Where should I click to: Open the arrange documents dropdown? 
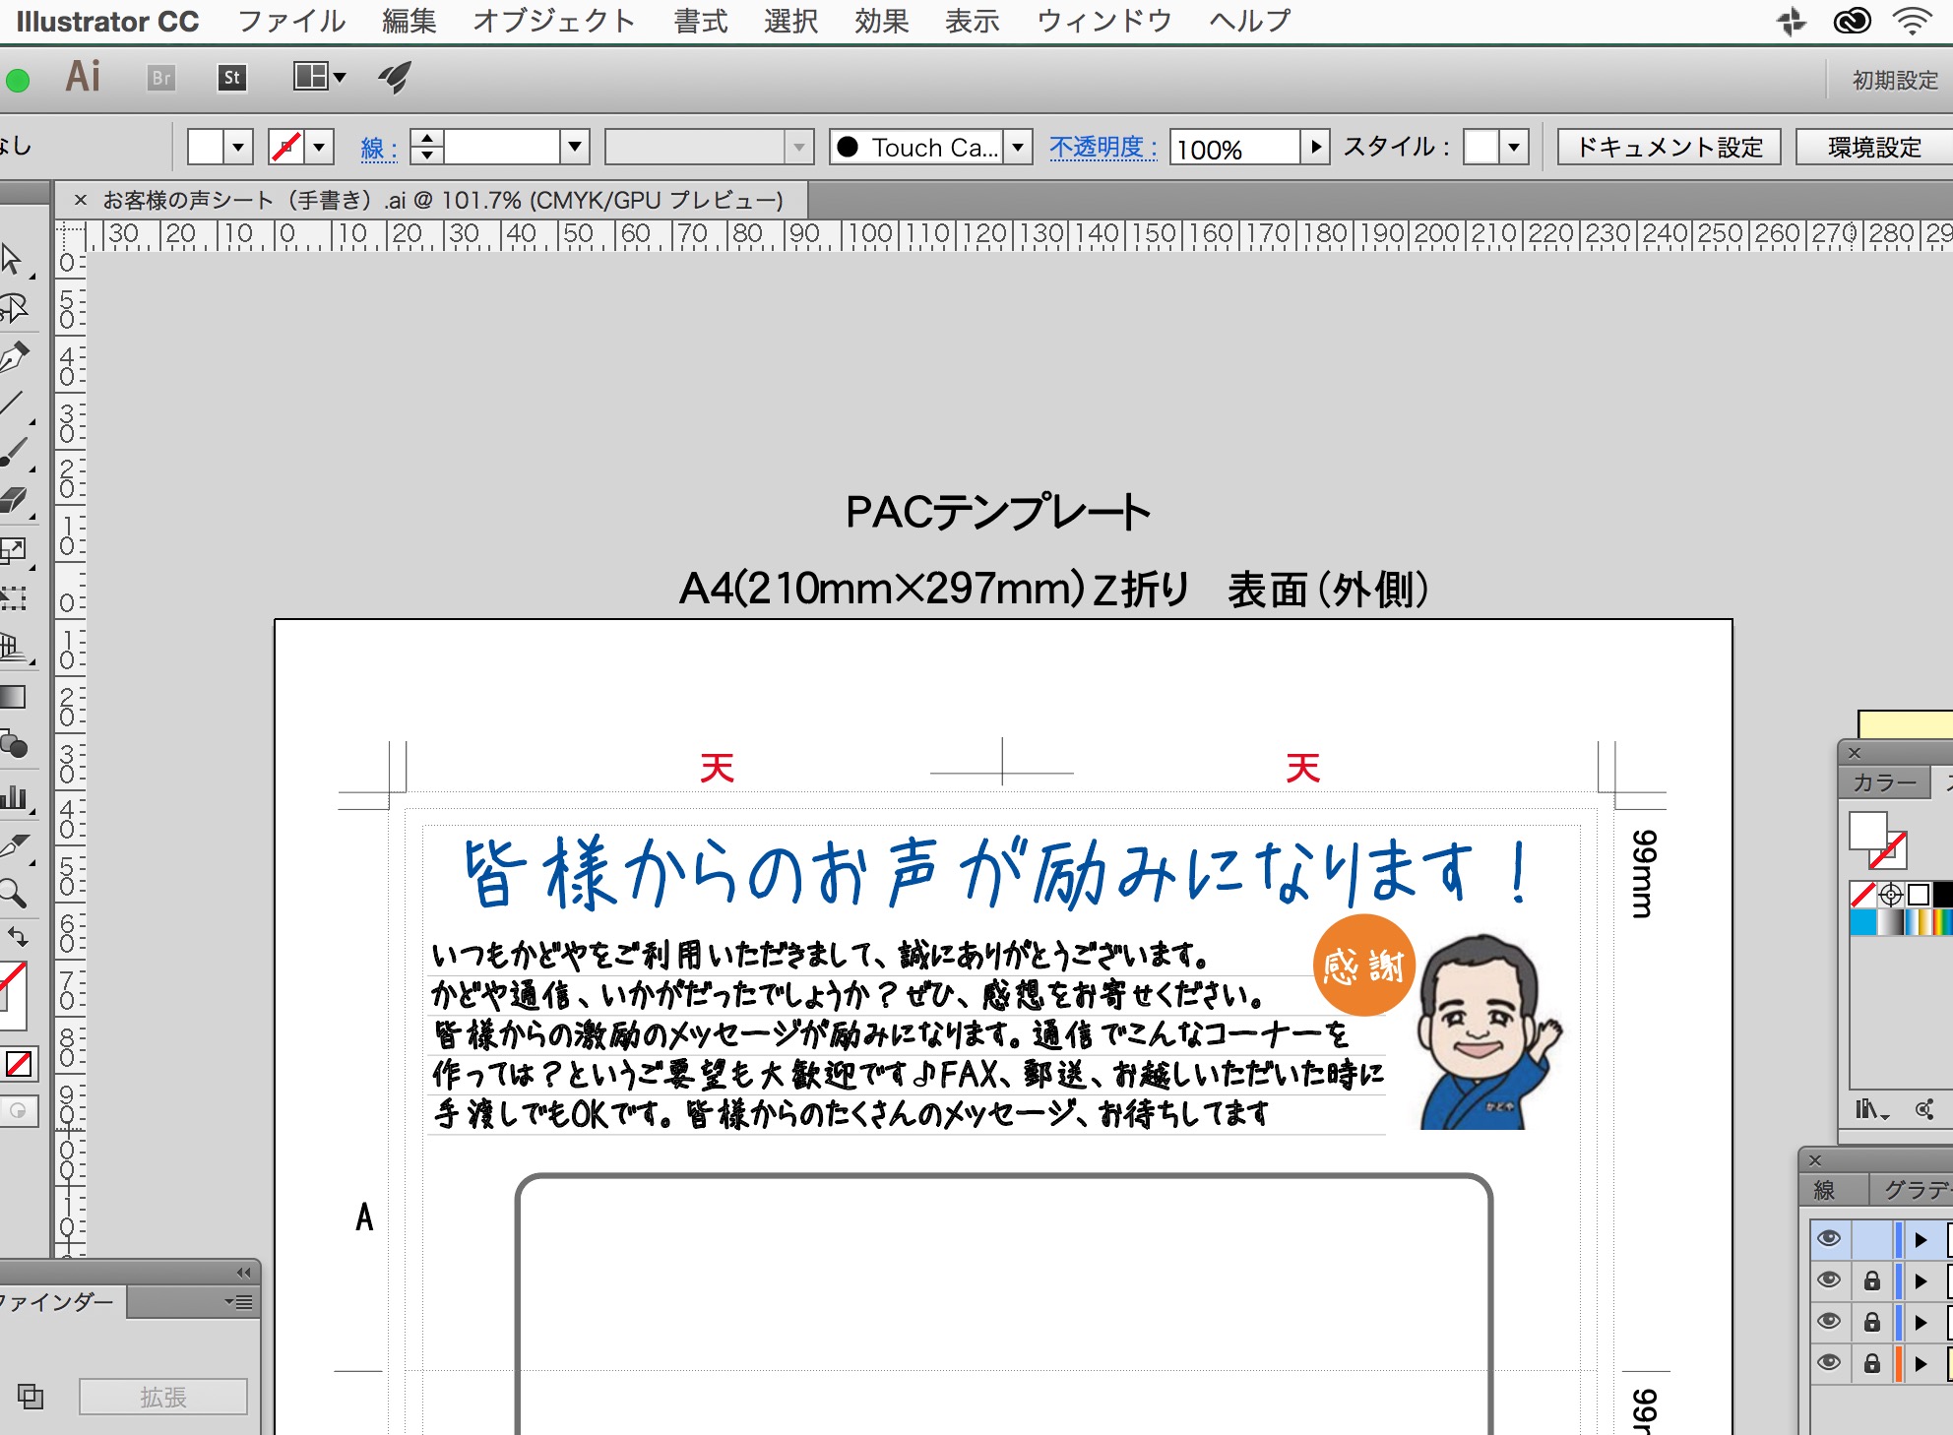click(x=320, y=77)
